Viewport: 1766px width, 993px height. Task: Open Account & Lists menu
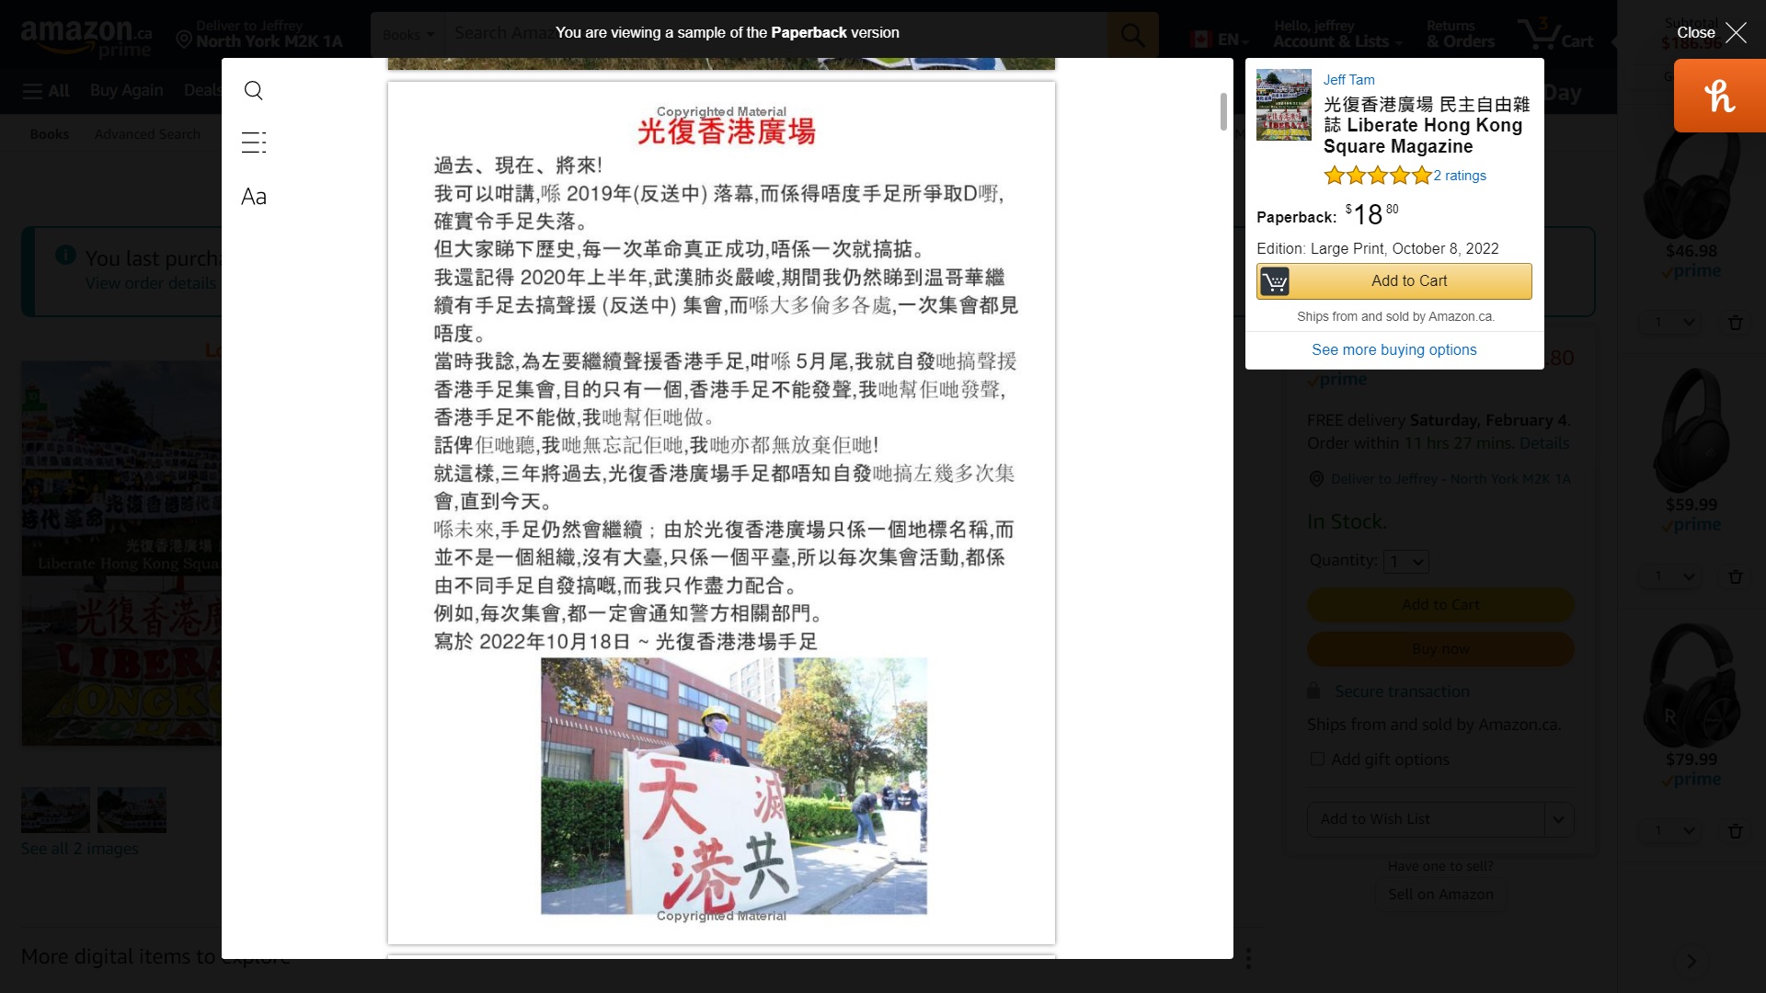[1337, 34]
